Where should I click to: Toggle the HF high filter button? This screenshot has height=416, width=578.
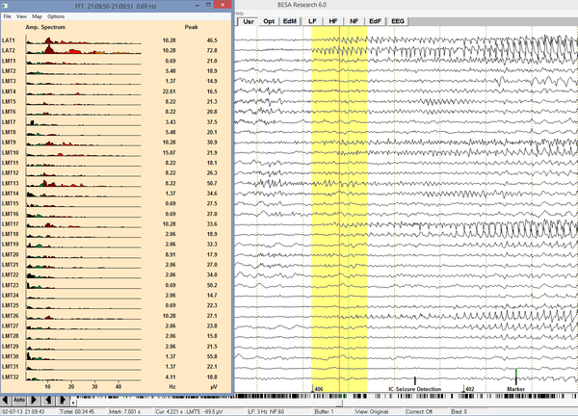click(x=333, y=19)
